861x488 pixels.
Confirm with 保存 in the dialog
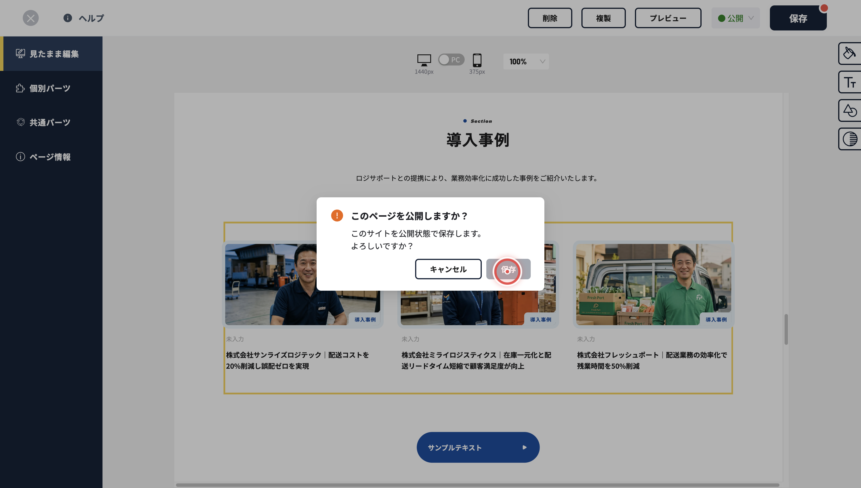click(508, 269)
